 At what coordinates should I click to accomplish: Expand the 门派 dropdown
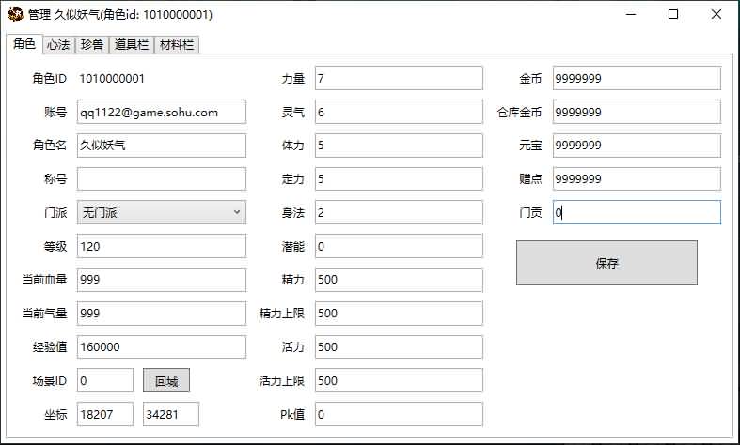coord(161,212)
